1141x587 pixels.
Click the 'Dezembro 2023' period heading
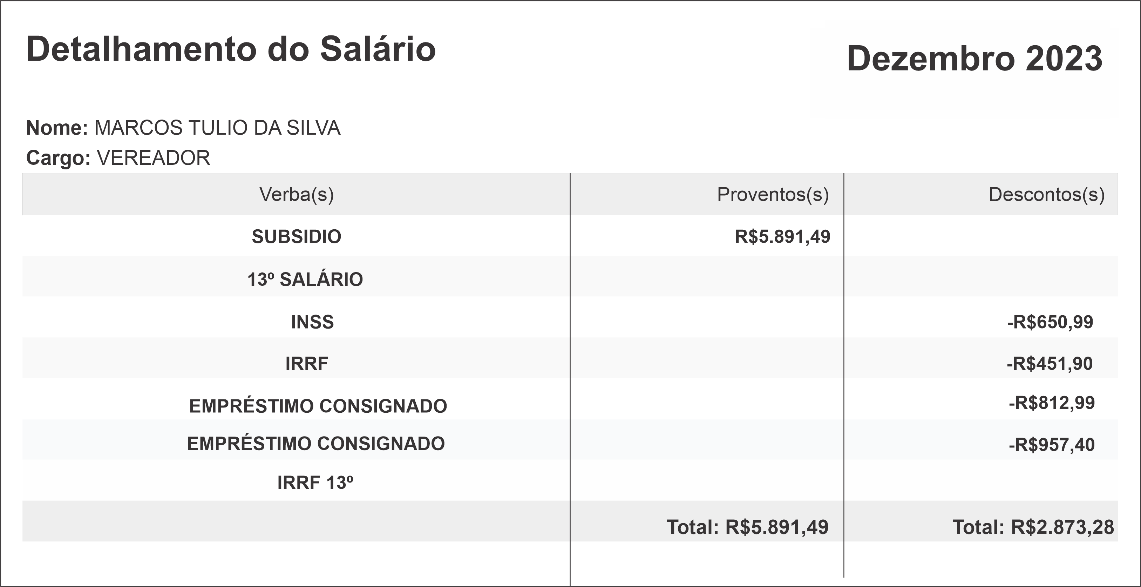974,59
